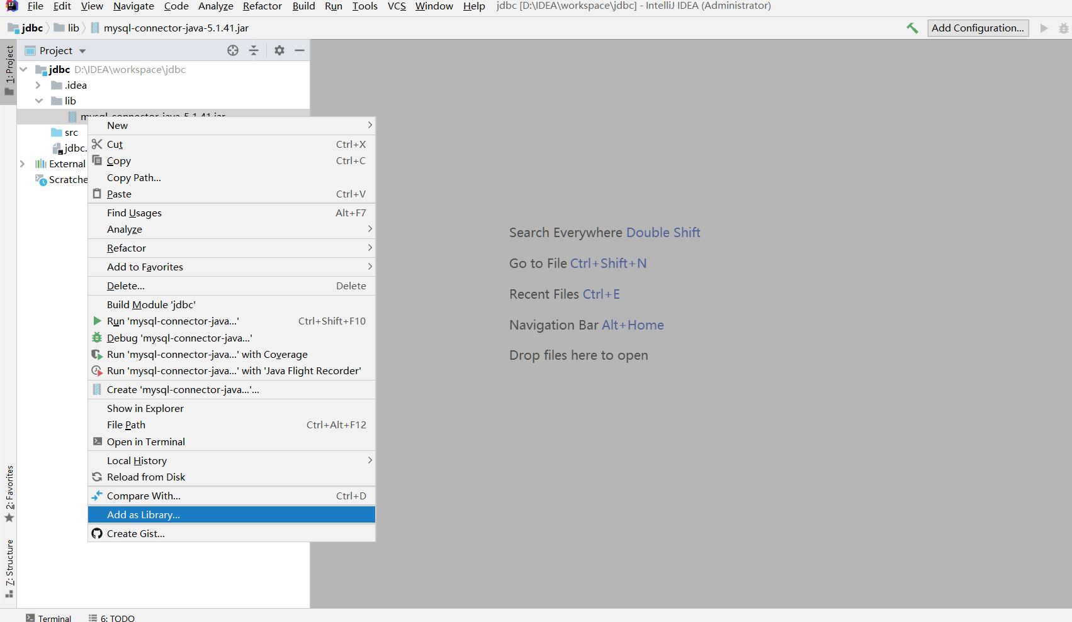Click the Debug bug icon in the top toolbar
The height and width of the screenshot is (622, 1072).
pos(1063,28)
